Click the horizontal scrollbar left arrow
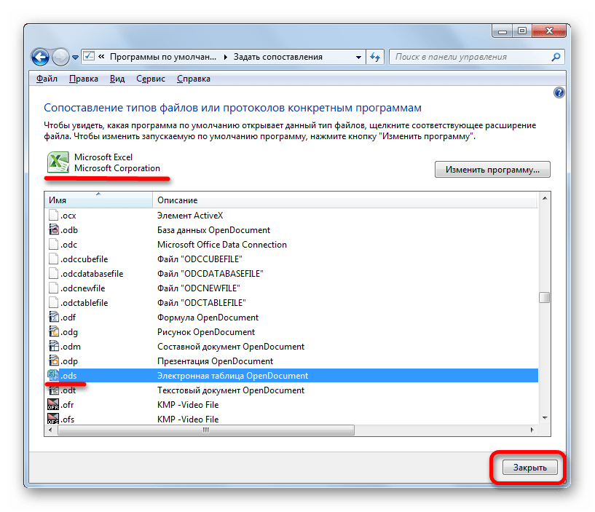Screen dimensions: 595x512 [50, 430]
